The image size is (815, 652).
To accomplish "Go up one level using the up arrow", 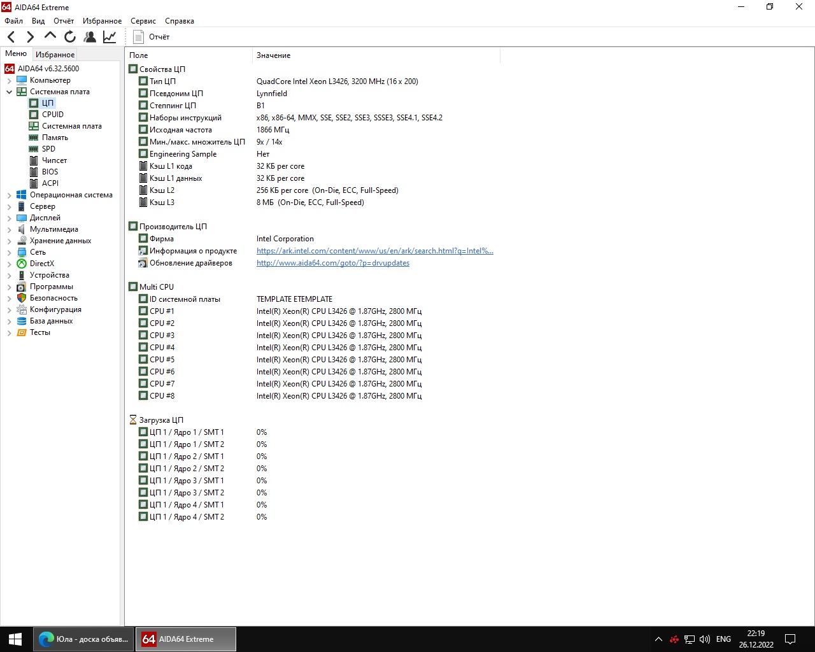I will pos(50,37).
